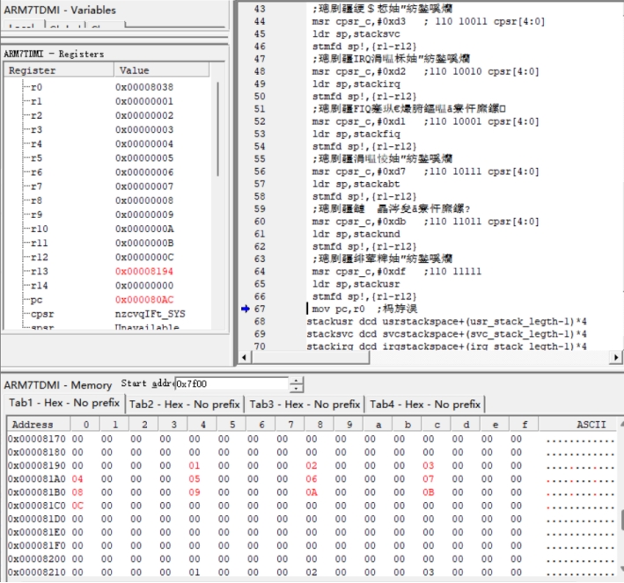
Task: Switch to Tab2 - Hex - No prefix
Action: click(x=185, y=404)
